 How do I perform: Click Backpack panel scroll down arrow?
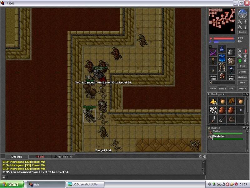247,123
